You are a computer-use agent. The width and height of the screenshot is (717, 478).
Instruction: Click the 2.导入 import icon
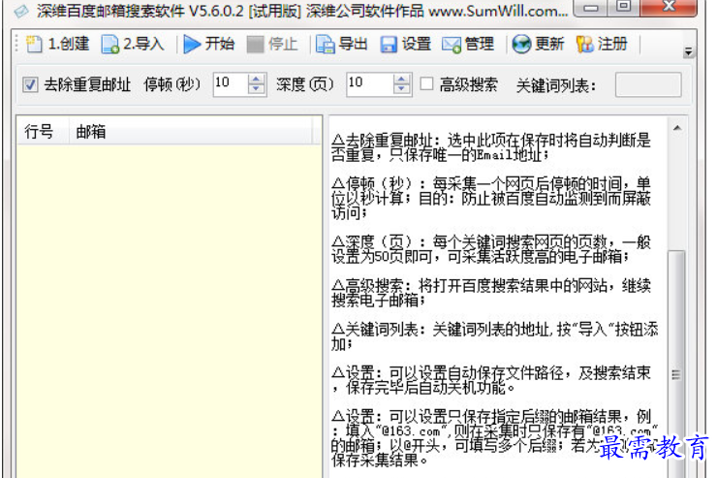coord(109,44)
